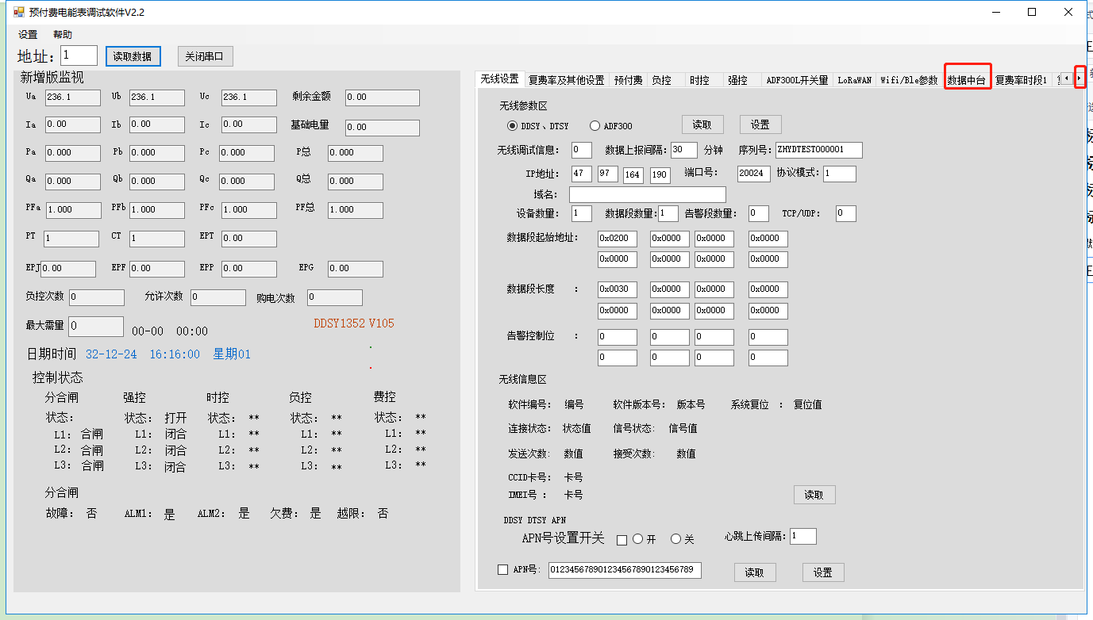Open the 设置 menu
This screenshot has height=620, width=1093.
click(x=28, y=35)
